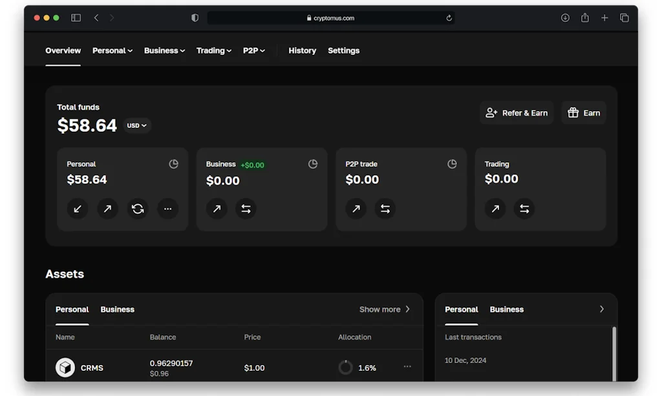The height and width of the screenshot is (396, 662).
Task: Click the withdraw arrow icon on Personal card
Action: coord(107,209)
